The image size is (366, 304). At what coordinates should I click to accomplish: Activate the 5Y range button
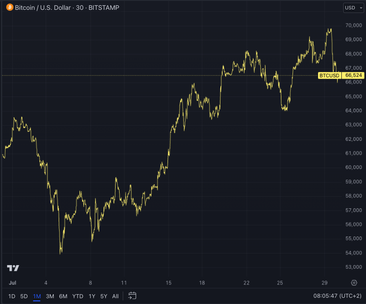(x=103, y=296)
